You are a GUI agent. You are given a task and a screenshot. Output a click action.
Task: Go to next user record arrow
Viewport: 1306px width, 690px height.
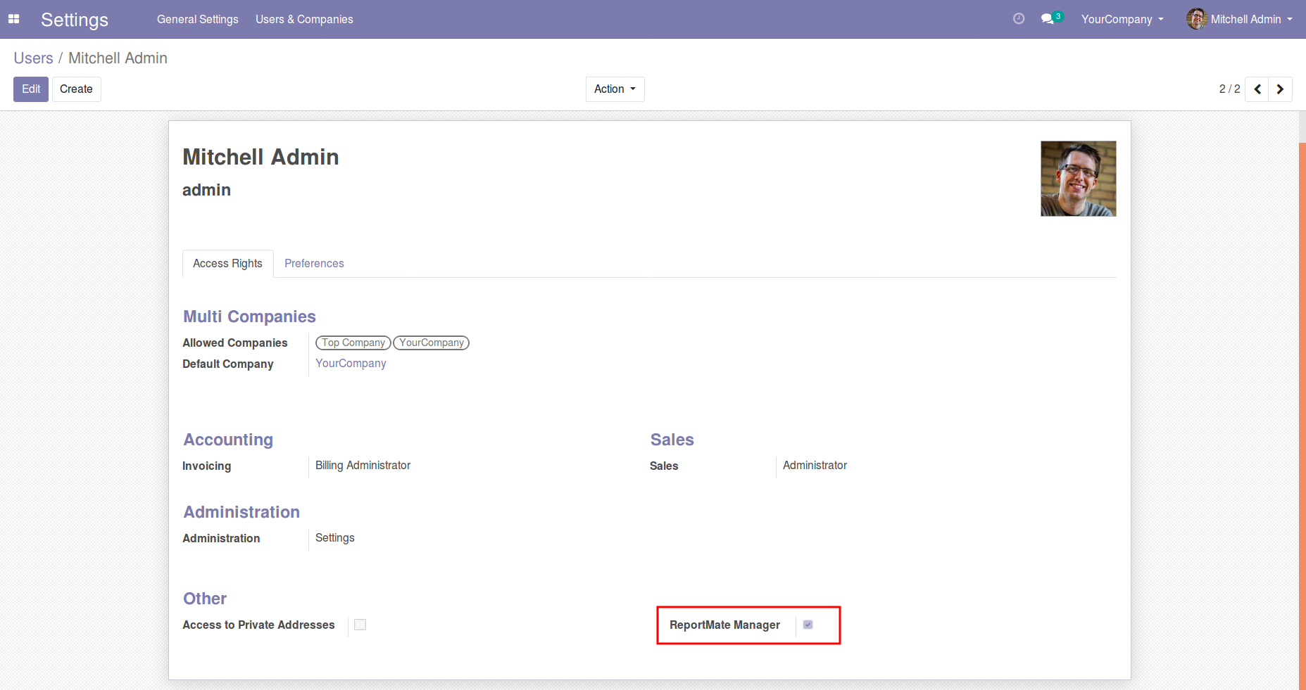coord(1280,89)
